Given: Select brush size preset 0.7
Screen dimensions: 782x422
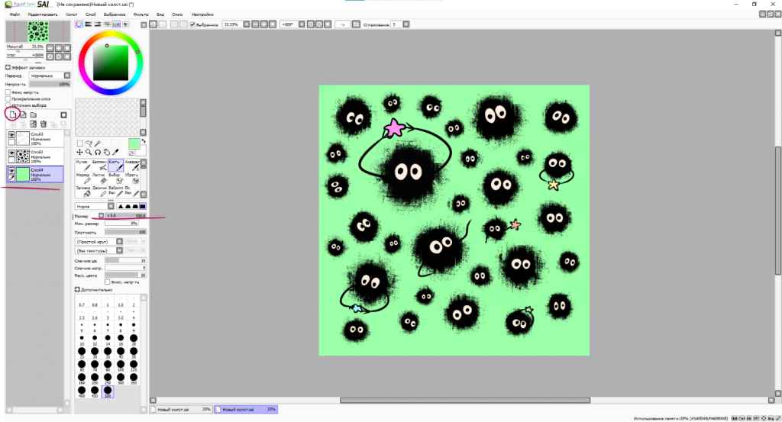Looking at the screenshot, I should 82,301.
